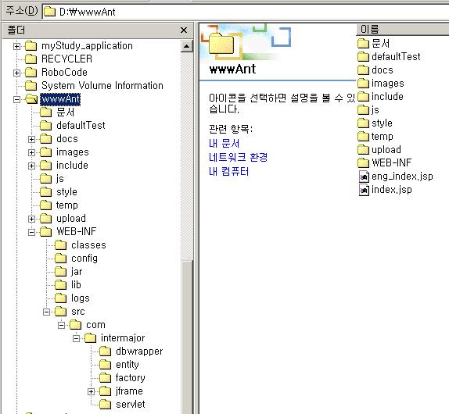Select index.jsp file icon

pos(364,190)
